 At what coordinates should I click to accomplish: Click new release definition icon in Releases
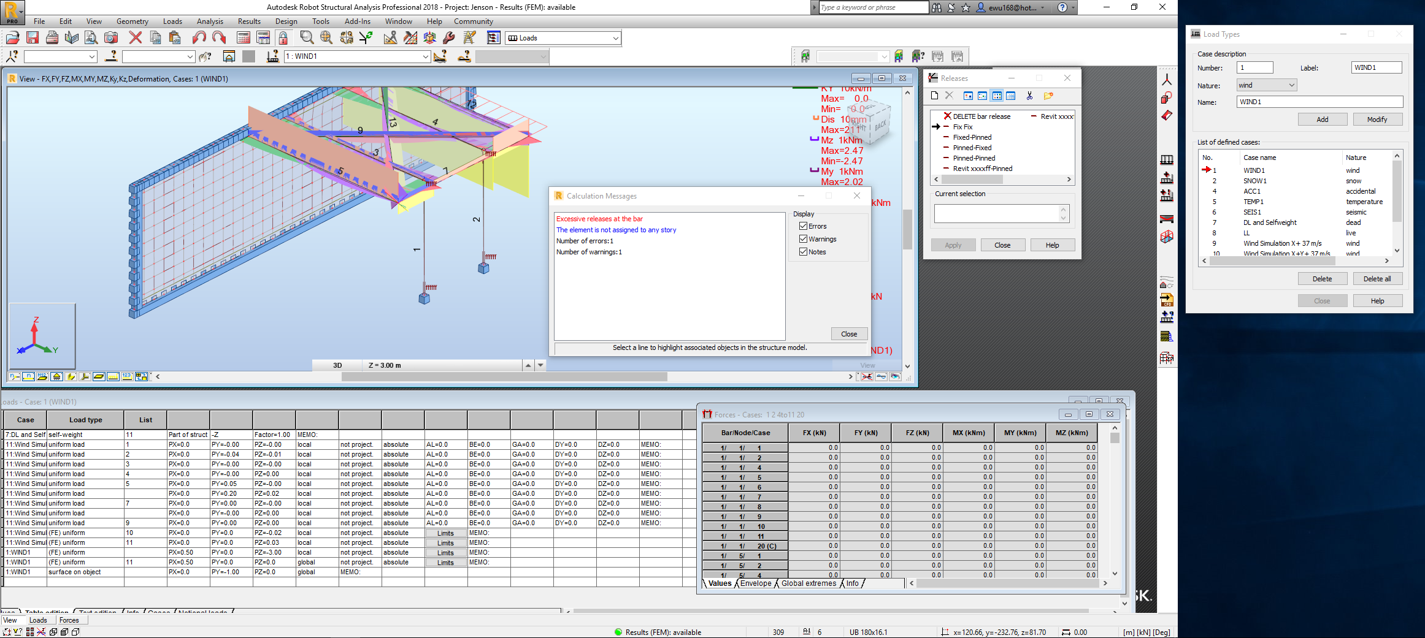click(934, 96)
